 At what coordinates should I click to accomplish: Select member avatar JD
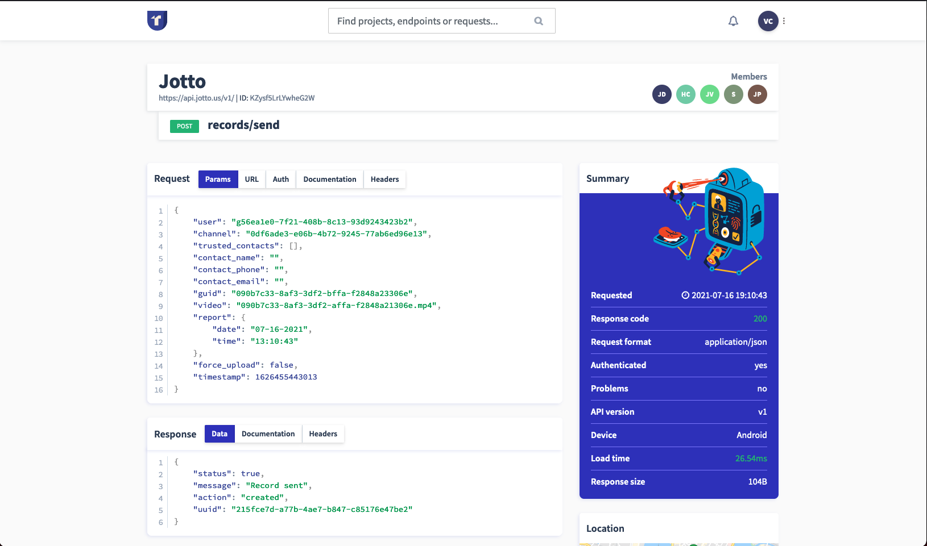pyautogui.click(x=662, y=94)
